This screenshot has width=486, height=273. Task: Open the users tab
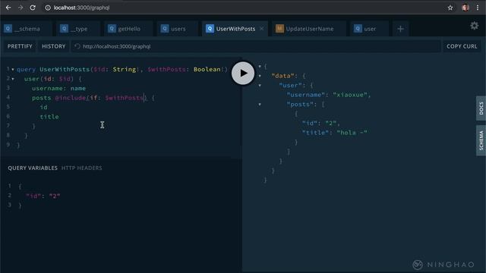[x=177, y=29]
